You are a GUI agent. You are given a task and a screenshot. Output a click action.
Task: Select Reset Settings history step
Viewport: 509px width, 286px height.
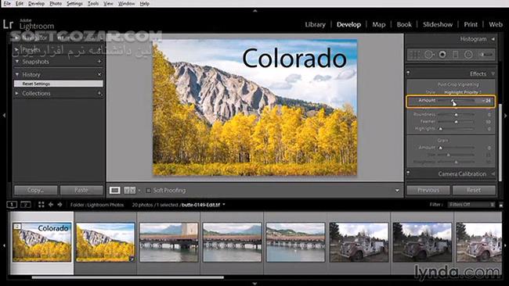point(59,84)
